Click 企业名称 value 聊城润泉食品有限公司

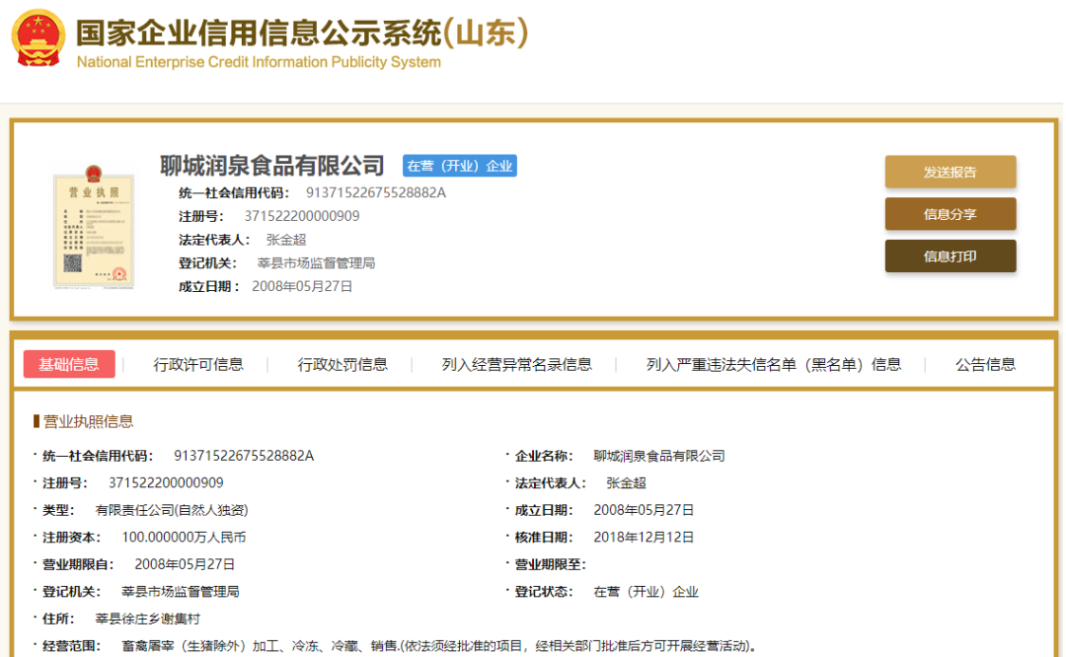tap(658, 456)
